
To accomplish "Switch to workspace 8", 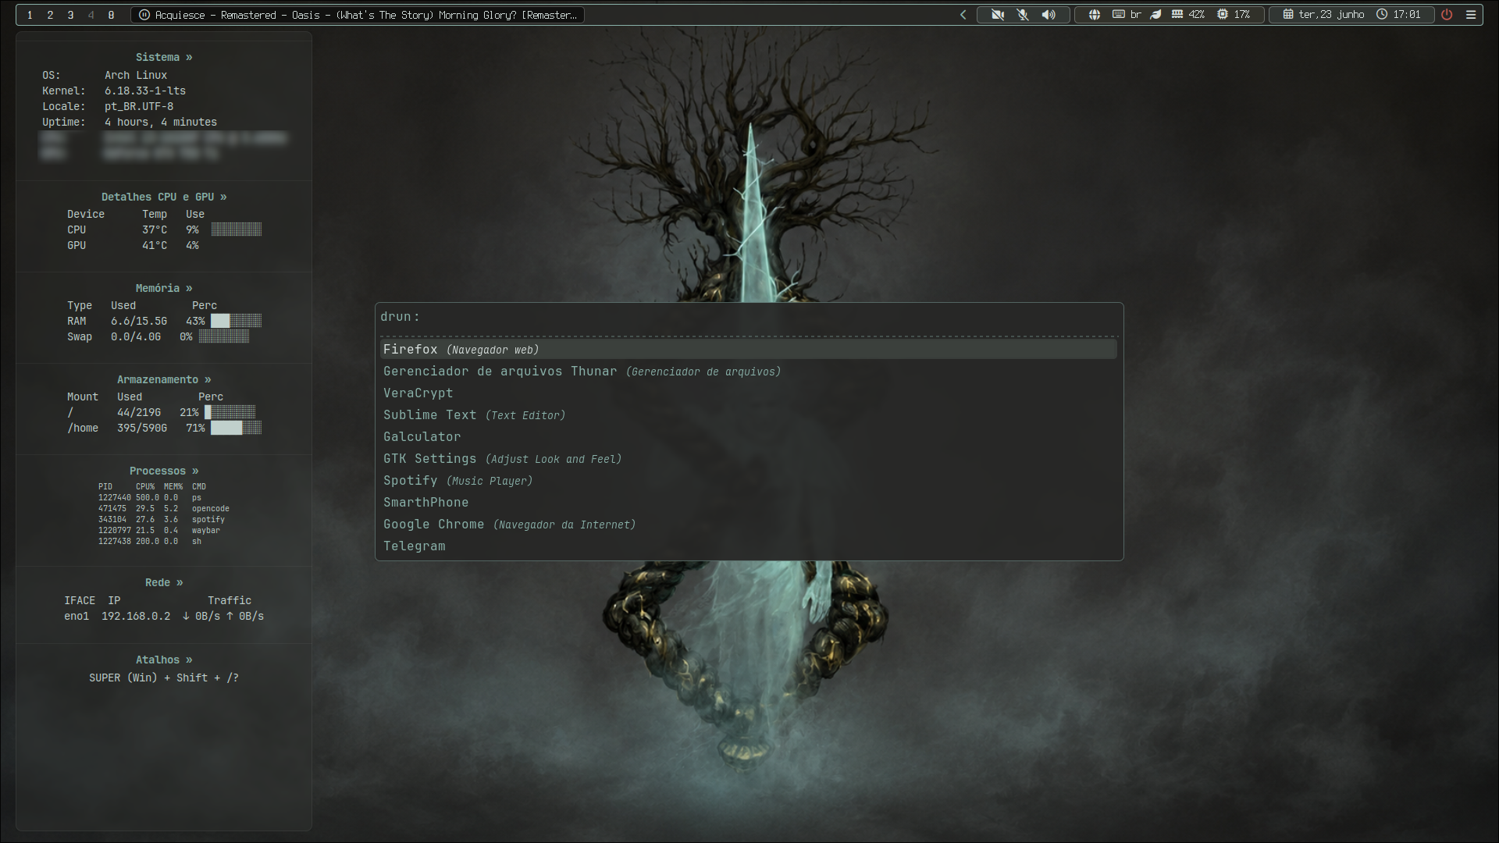I will pos(111,15).
